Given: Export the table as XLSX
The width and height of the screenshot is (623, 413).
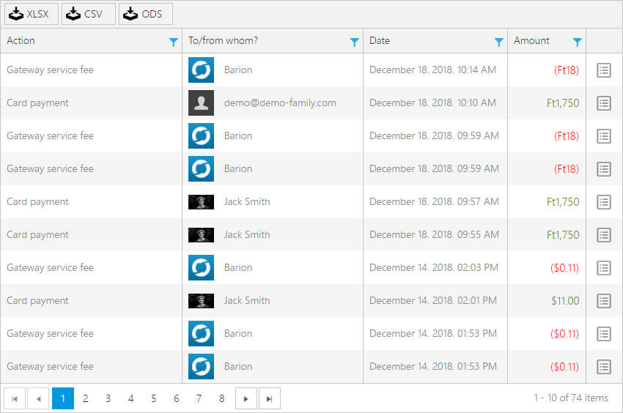Looking at the screenshot, I should [31, 14].
